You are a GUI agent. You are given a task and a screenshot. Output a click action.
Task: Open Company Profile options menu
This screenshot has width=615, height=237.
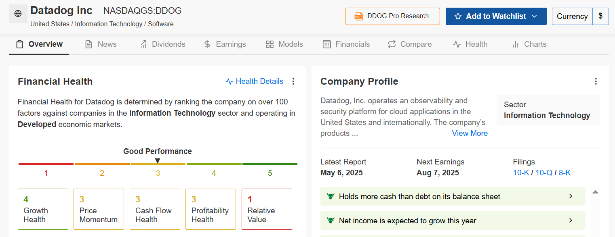tap(596, 81)
